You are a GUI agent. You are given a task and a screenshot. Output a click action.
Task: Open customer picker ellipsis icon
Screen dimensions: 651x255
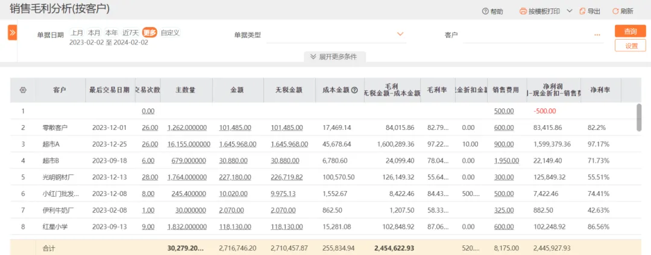[x=597, y=35]
